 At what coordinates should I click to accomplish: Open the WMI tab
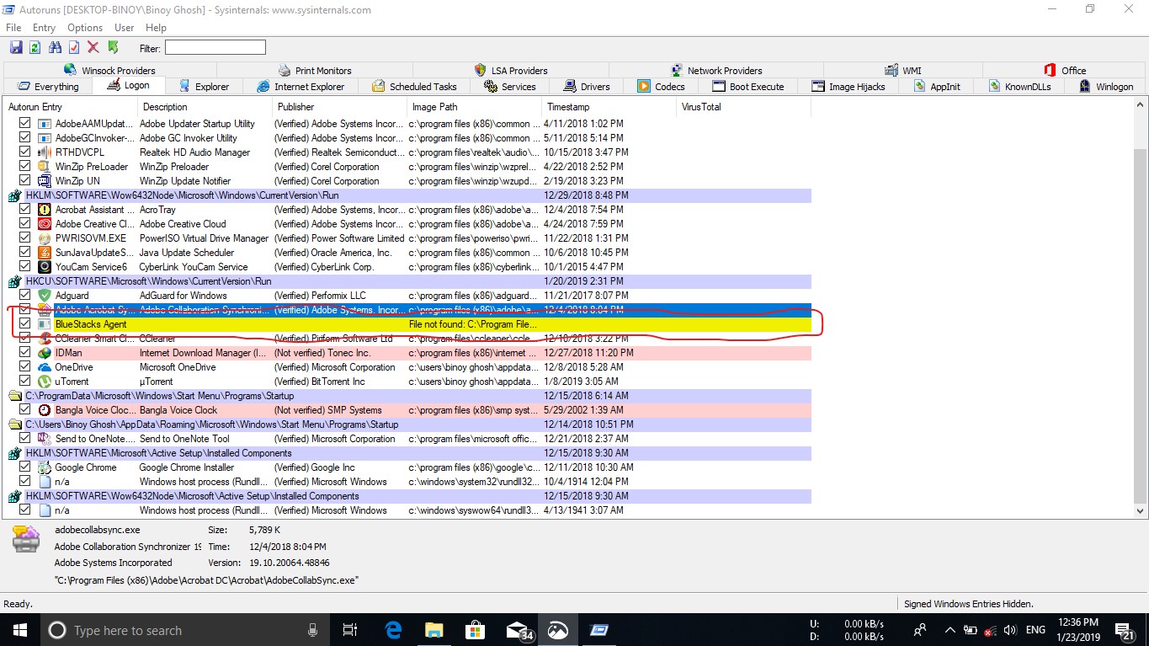(902, 71)
